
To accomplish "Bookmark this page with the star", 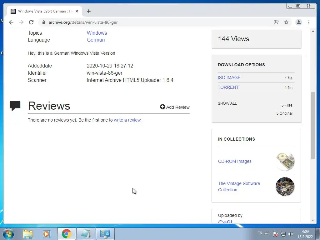I will click(x=286, y=22).
